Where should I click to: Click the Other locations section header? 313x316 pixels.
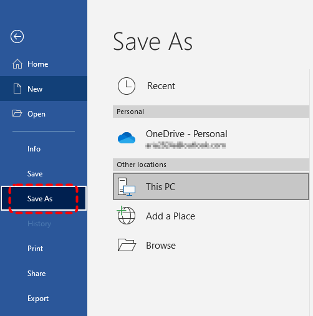(211, 165)
